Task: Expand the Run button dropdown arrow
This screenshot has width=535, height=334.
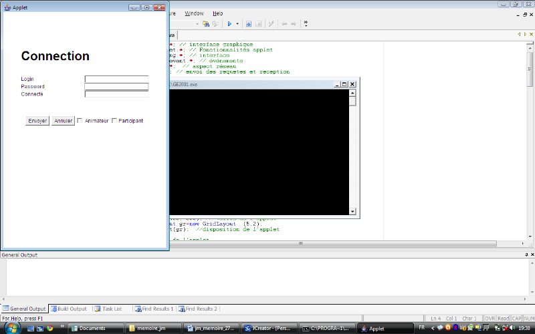Action: (x=237, y=24)
